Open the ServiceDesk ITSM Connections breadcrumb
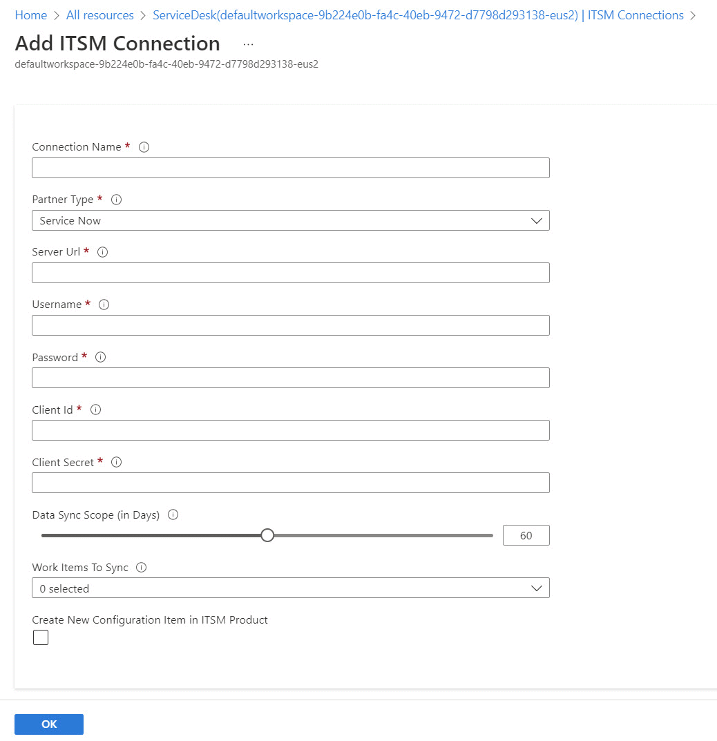The height and width of the screenshot is (741, 717). tap(418, 15)
